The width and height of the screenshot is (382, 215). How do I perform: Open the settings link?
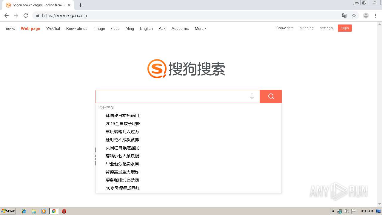tap(326, 28)
